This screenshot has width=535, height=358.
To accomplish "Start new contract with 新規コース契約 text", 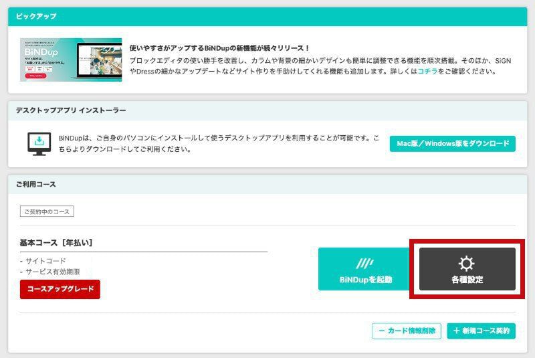I will tap(486, 331).
